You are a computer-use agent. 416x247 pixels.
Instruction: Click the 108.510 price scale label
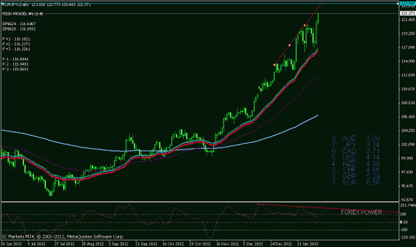point(408,103)
